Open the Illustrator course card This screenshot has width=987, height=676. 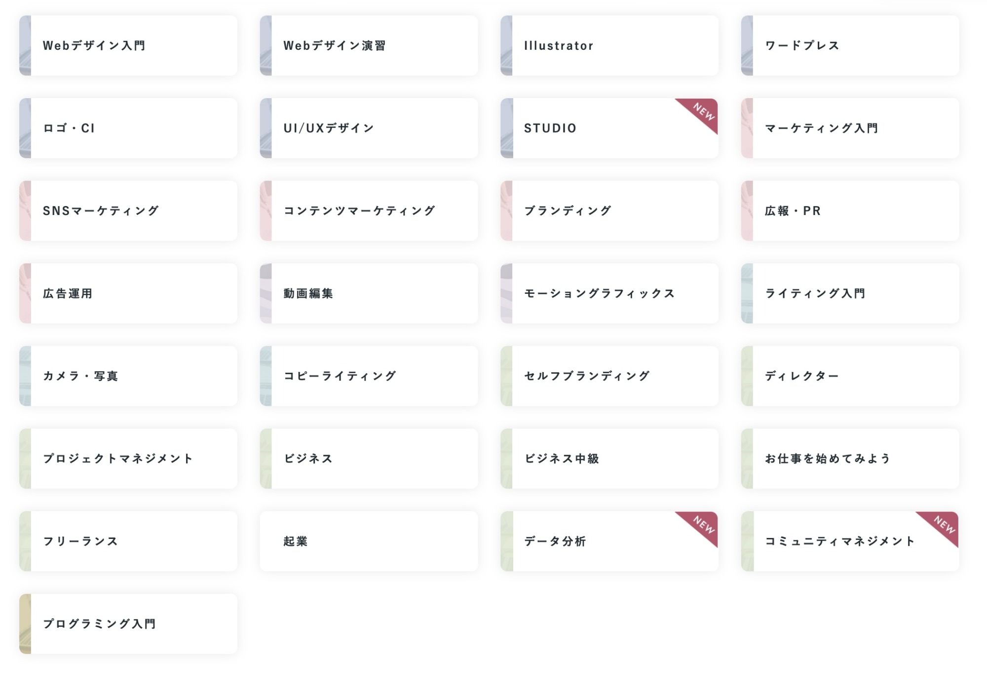point(609,45)
